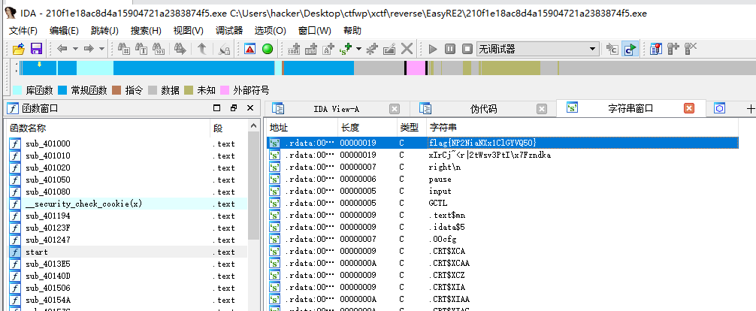Click the arrow-into-C toolbar icon
Image resolution: width=756 pixels, height=311 pixels.
(x=612, y=49)
